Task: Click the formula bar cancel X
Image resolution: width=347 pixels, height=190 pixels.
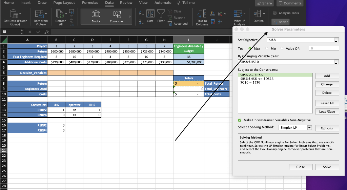Action: pyautogui.click(x=30, y=32)
